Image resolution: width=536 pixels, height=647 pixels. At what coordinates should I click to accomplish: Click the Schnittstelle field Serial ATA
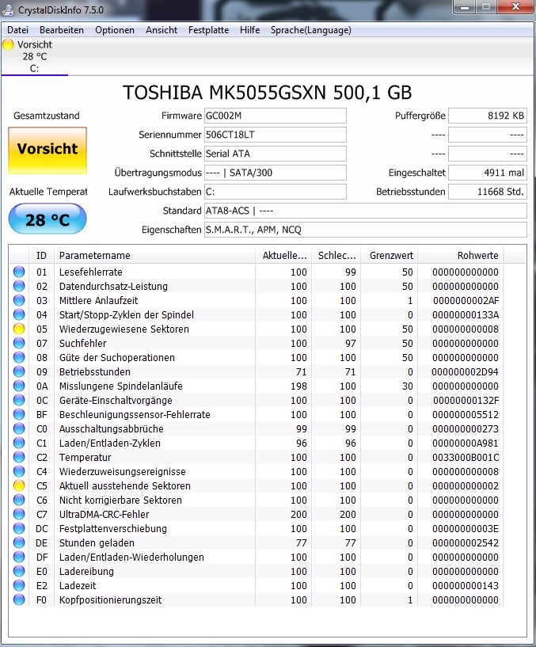point(276,154)
